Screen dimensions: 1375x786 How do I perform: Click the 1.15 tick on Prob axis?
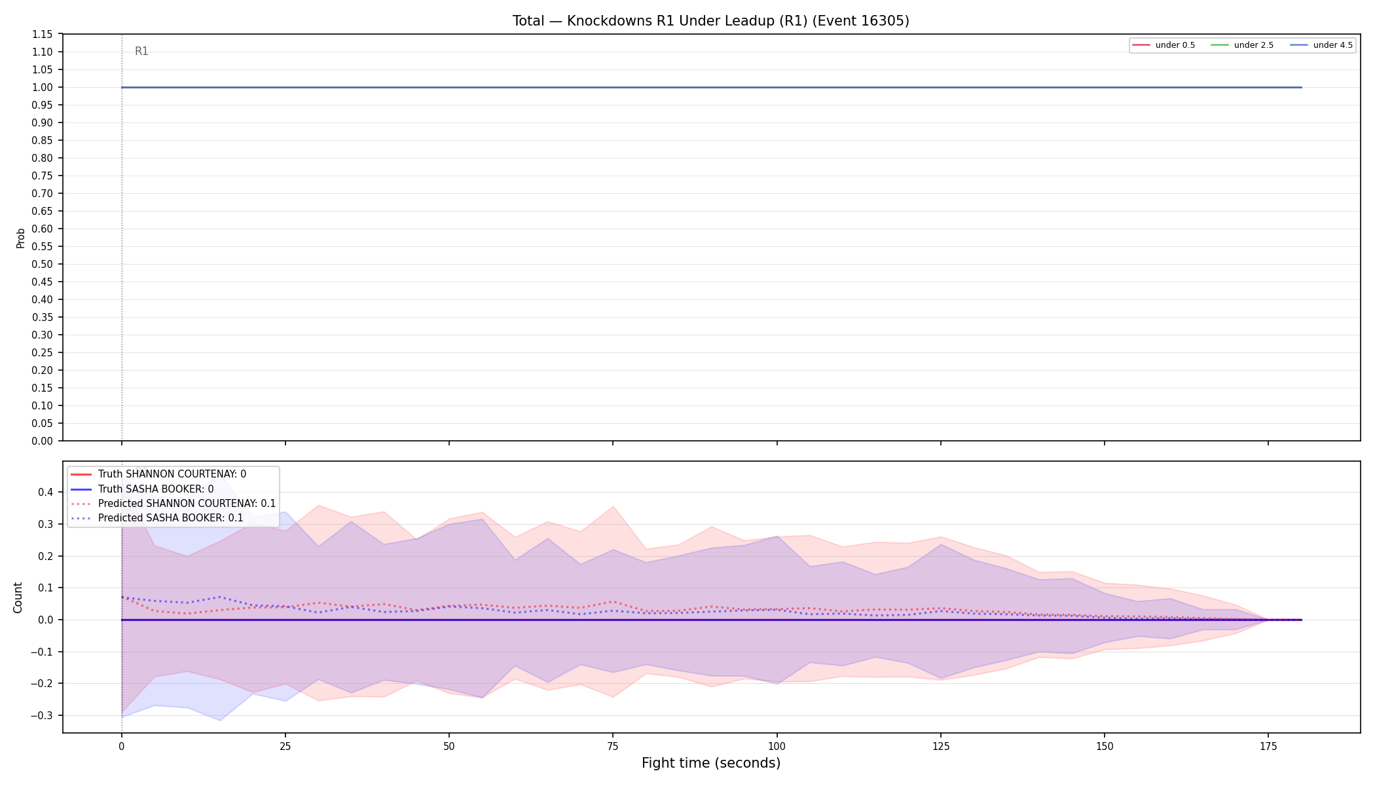(43, 34)
